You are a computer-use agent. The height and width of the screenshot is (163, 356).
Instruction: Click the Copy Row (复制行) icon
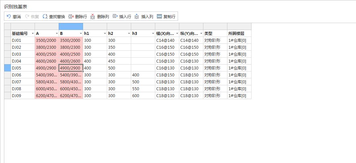160,16
